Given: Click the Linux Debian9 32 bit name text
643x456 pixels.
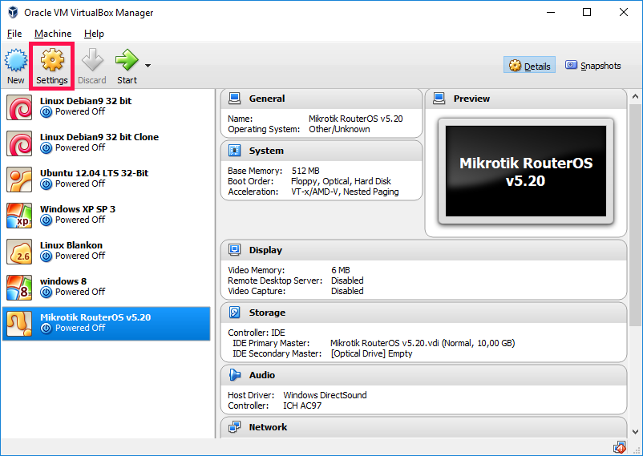Looking at the screenshot, I should point(86,101).
